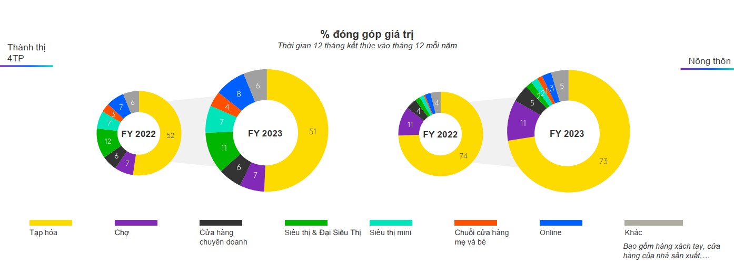Select the green Siêu thị & Đại Siêu Thị swatch
This screenshot has height=265, width=734.
click(x=306, y=223)
